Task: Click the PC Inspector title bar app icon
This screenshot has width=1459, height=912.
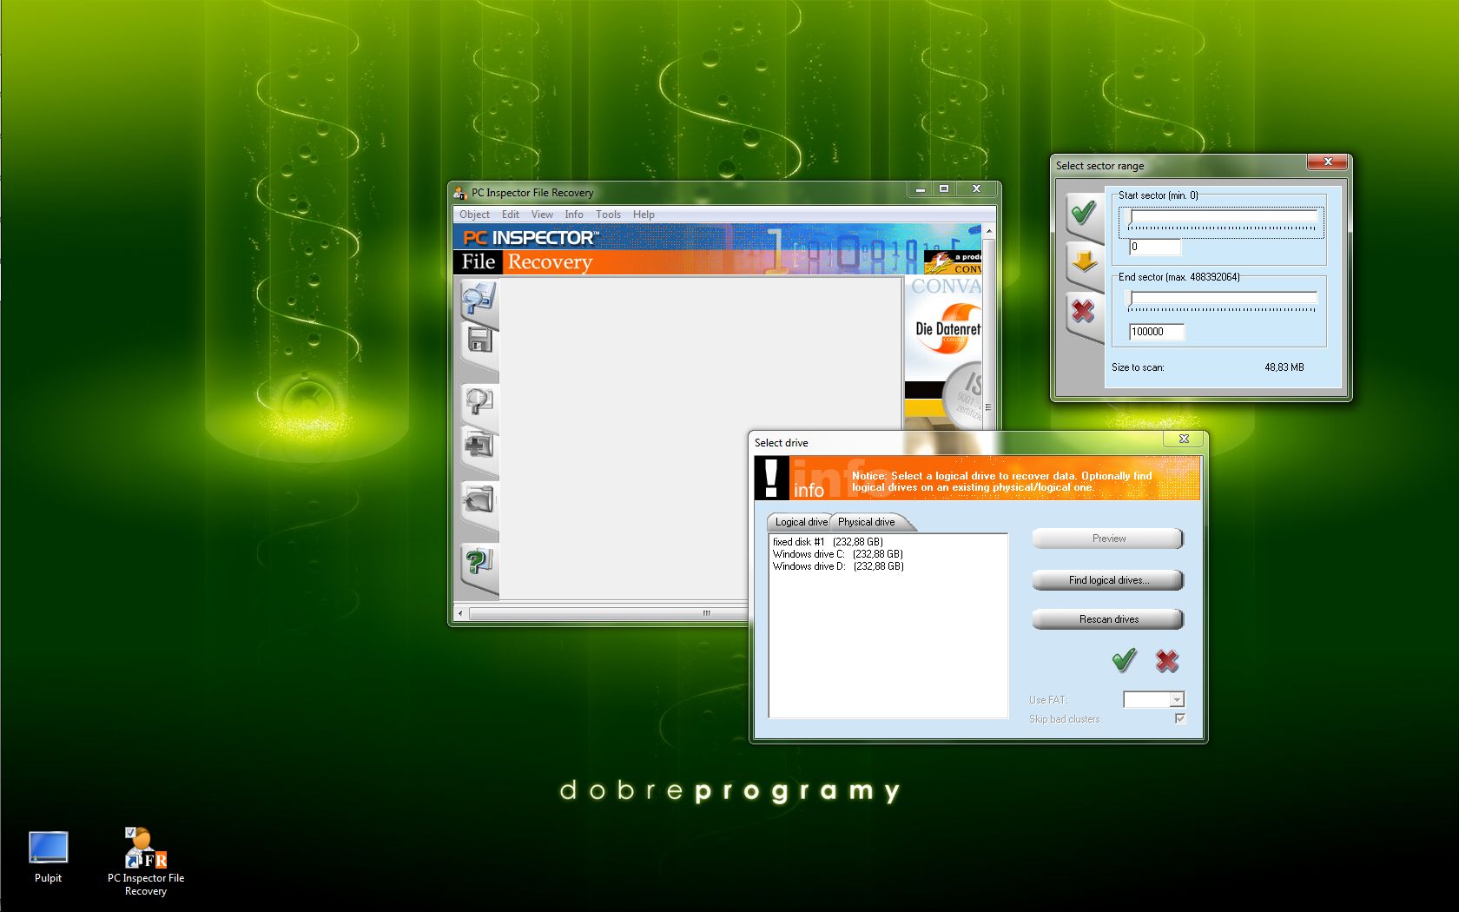Action: point(460,193)
